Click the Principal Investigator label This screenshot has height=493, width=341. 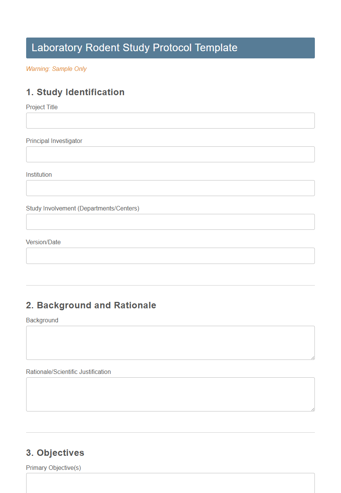(x=54, y=141)
